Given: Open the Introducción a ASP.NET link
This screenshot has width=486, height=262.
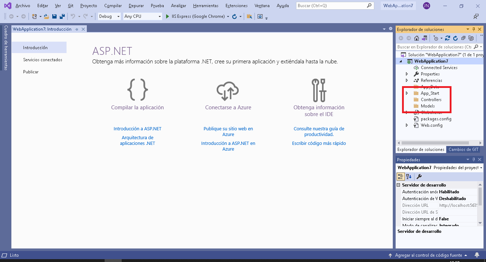Looking at the screenshot, I should (x=137, y=129).
